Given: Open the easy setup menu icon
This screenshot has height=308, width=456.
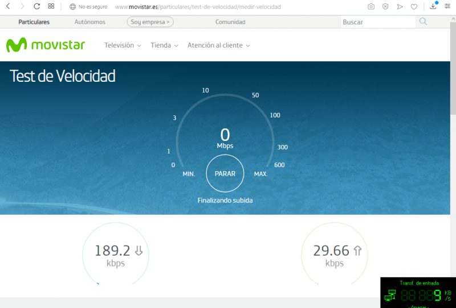Looking at the screenshot, I should 447,6.
